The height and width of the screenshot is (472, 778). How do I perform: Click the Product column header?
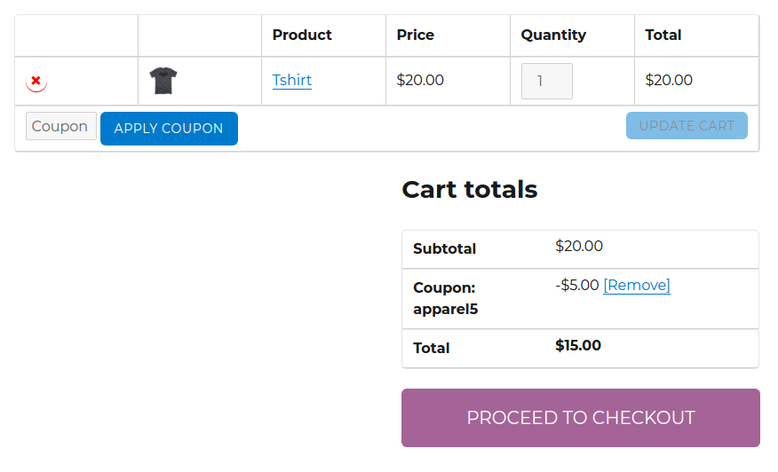point(302,35)
